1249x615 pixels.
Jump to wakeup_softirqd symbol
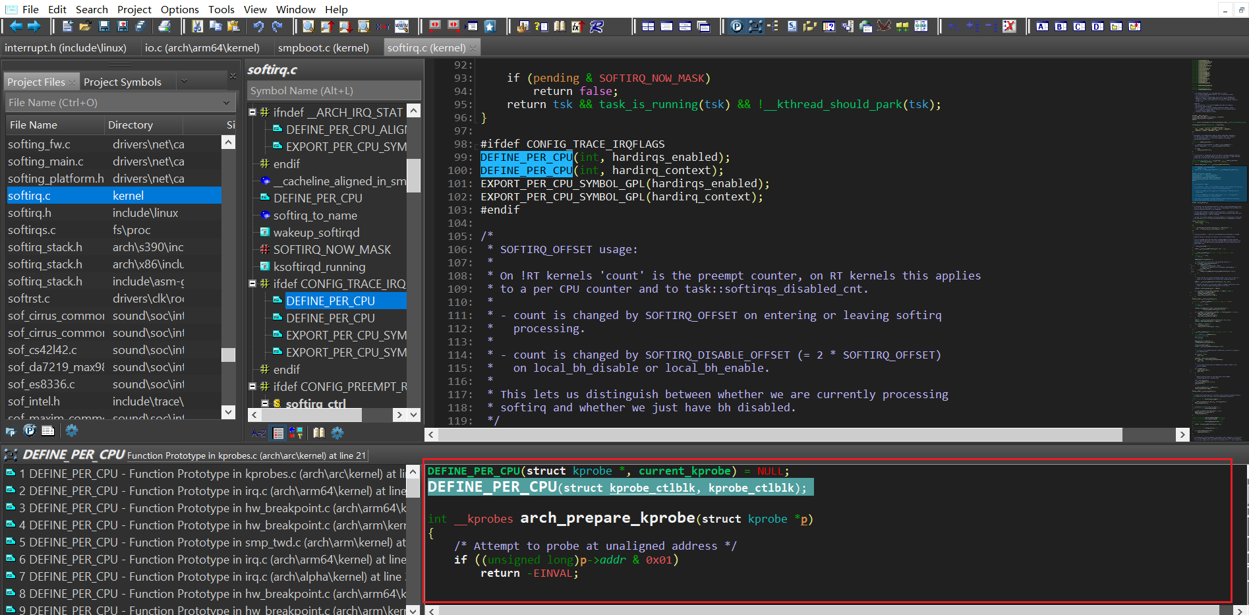316,233
